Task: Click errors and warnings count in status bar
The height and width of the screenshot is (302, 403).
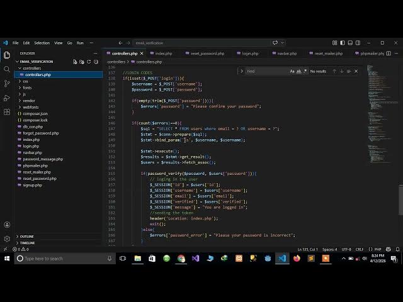Action: (x=21, y=249)
